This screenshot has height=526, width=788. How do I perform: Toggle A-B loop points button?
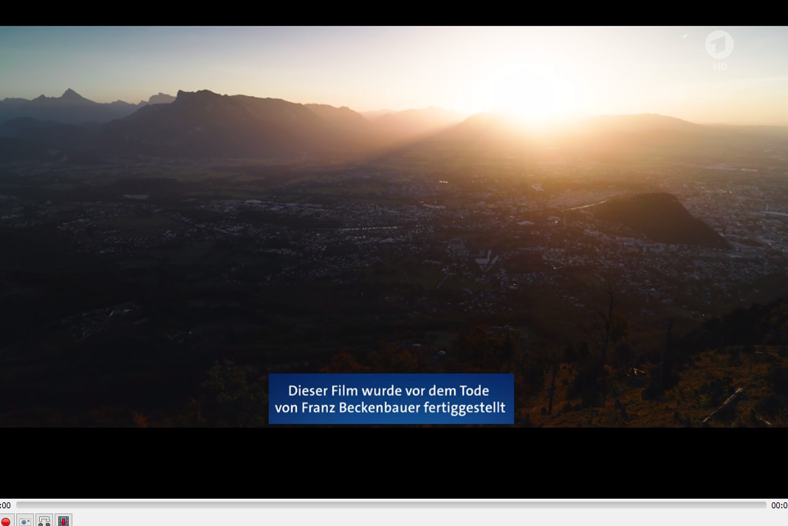[x=44, y=521]
